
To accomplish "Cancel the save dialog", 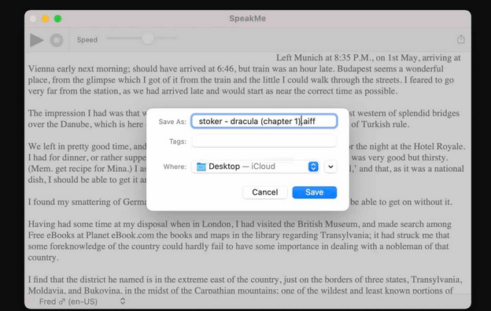I will point(265,192).
